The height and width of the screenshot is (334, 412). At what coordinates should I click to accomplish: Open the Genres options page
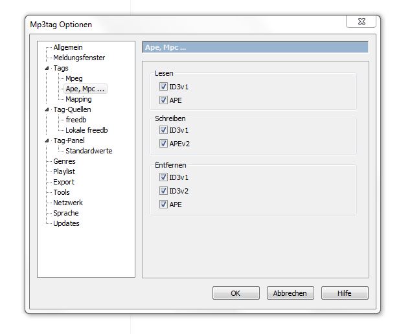pos(64,161)
